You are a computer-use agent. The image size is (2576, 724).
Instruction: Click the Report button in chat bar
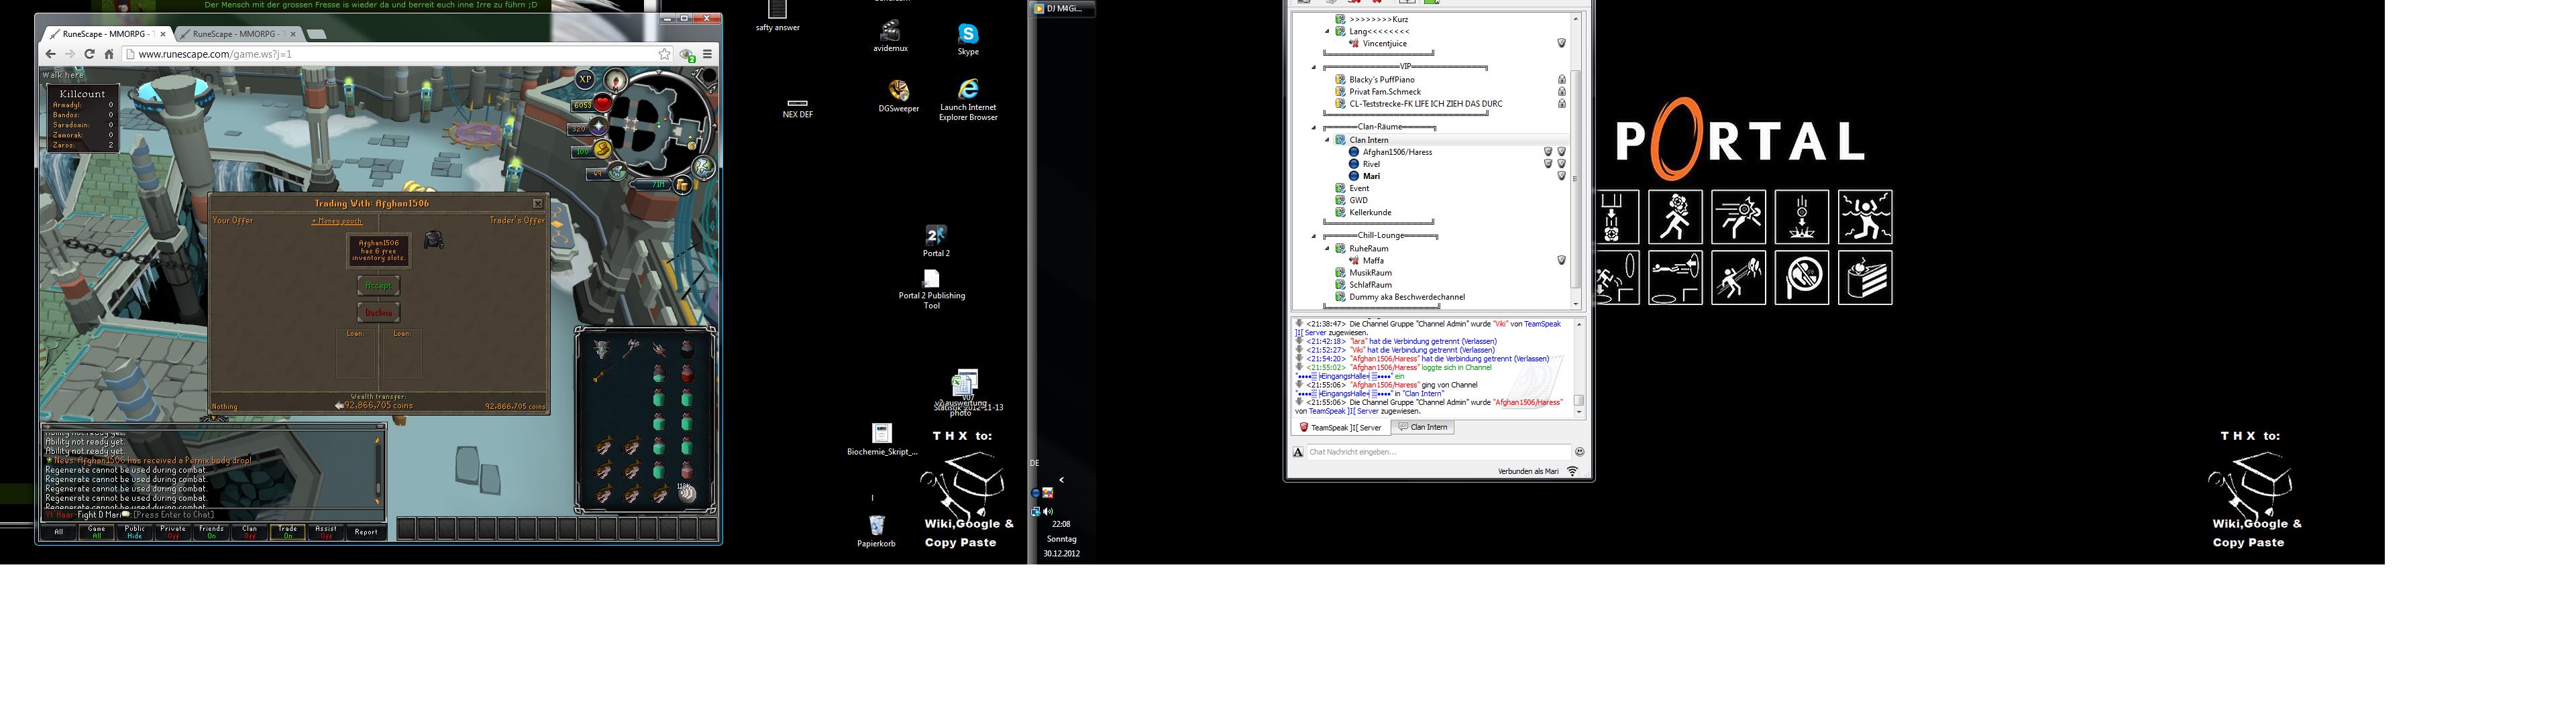[366, 532]
